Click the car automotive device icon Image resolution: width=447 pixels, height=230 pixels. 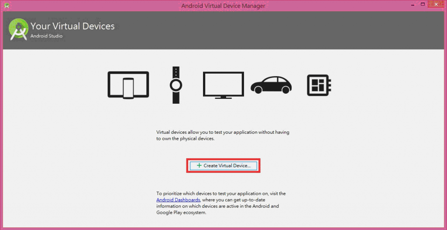coord(271,85)
